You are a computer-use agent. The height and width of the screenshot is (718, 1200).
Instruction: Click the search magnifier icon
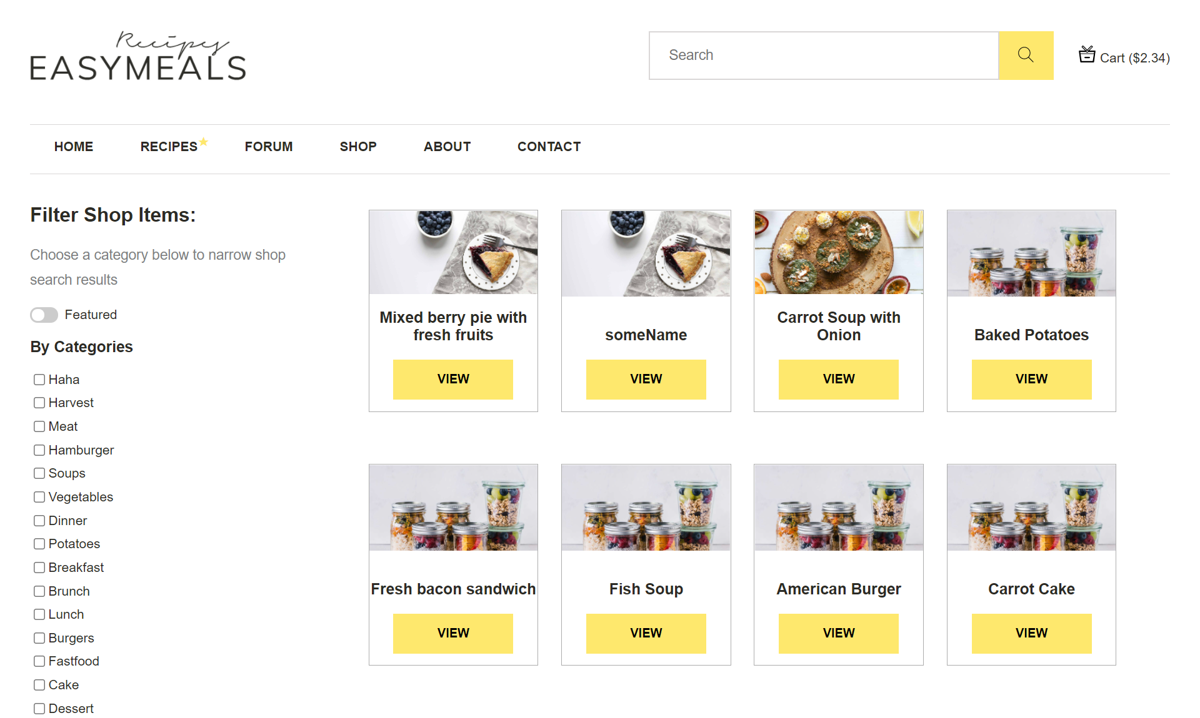click(x=1026, y=55)
